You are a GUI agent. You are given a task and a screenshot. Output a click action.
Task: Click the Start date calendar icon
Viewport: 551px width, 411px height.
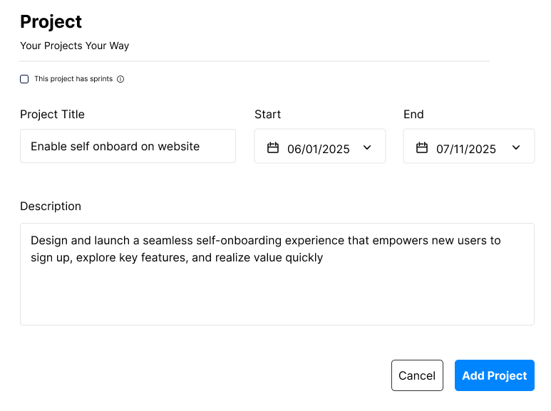(x=273, y=147)
